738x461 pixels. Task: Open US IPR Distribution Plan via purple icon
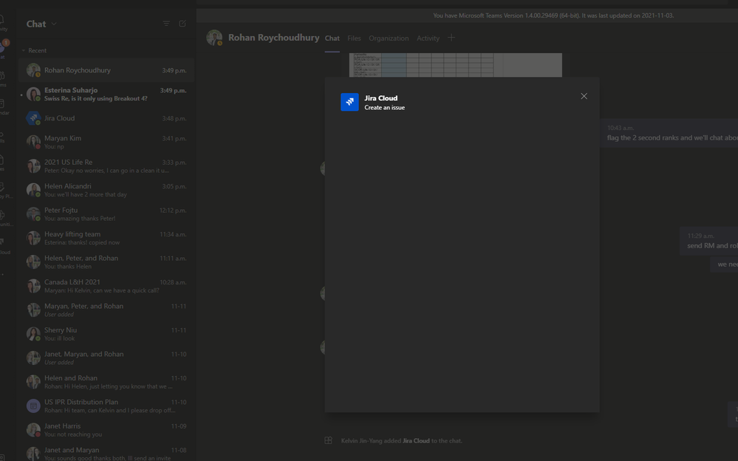pyautogui.click(x=33, y=406)
